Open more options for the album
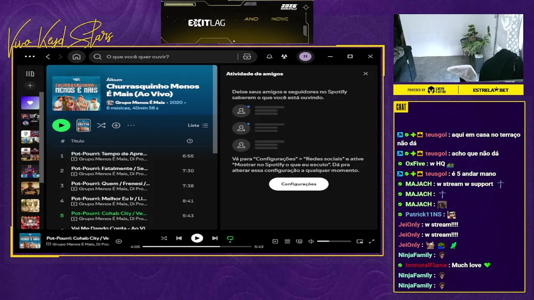 [x=131, y=125]
